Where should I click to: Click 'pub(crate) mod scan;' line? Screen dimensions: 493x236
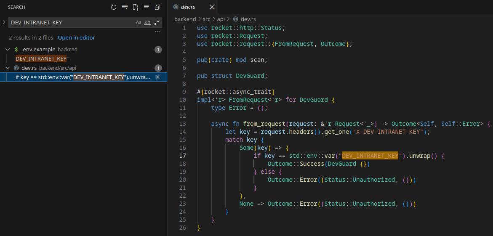pos(232,60)
